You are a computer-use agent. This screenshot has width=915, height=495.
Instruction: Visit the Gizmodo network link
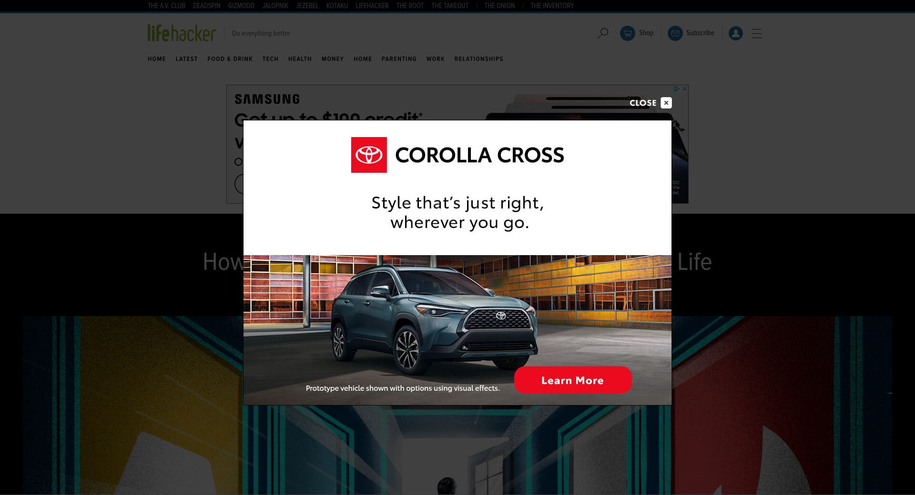(241, 6)
